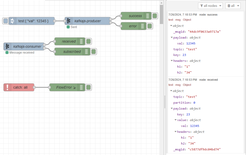Collapse the success message root object

point(171,26)
